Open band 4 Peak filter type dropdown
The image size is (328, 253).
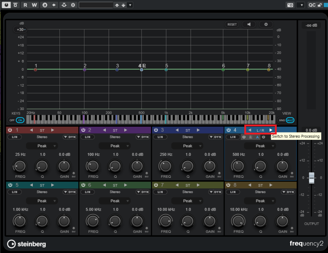[x=260, y=146]
